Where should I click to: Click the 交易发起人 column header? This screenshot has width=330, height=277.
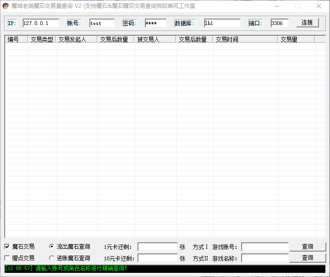(x=76, y=39)
